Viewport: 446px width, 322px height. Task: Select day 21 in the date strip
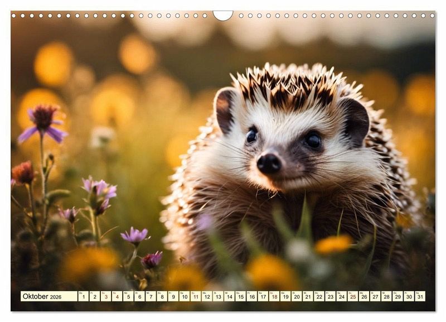point(308,296)
